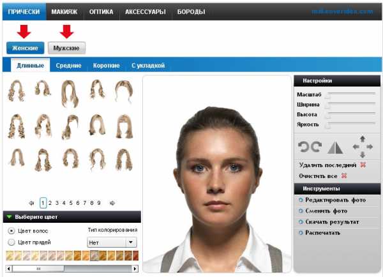Click the rotate counterclockwise icon
The height and width of the screenshot is (277, 383).
(x=304, y=147)
